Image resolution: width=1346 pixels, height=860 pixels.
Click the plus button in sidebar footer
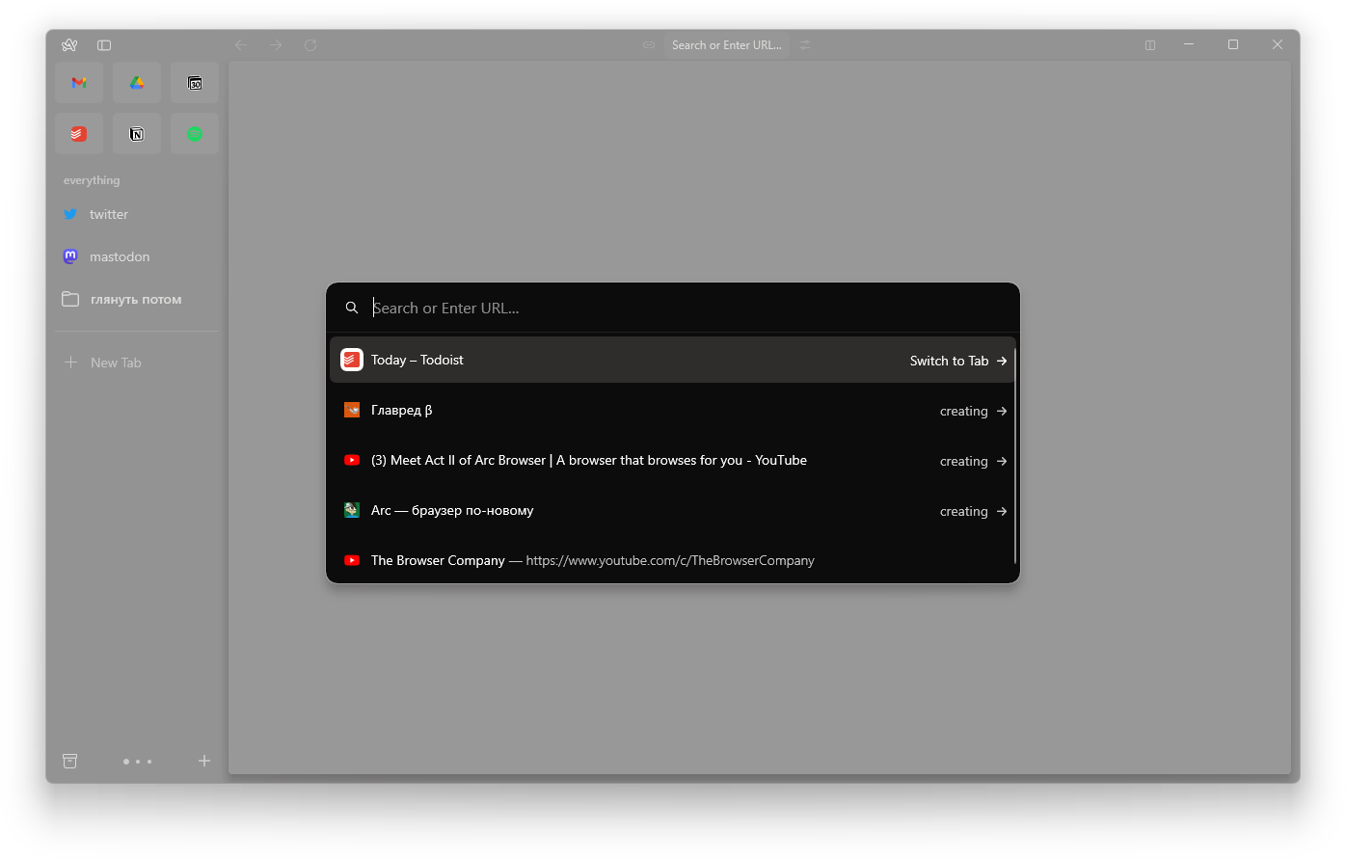coord(204,761)
